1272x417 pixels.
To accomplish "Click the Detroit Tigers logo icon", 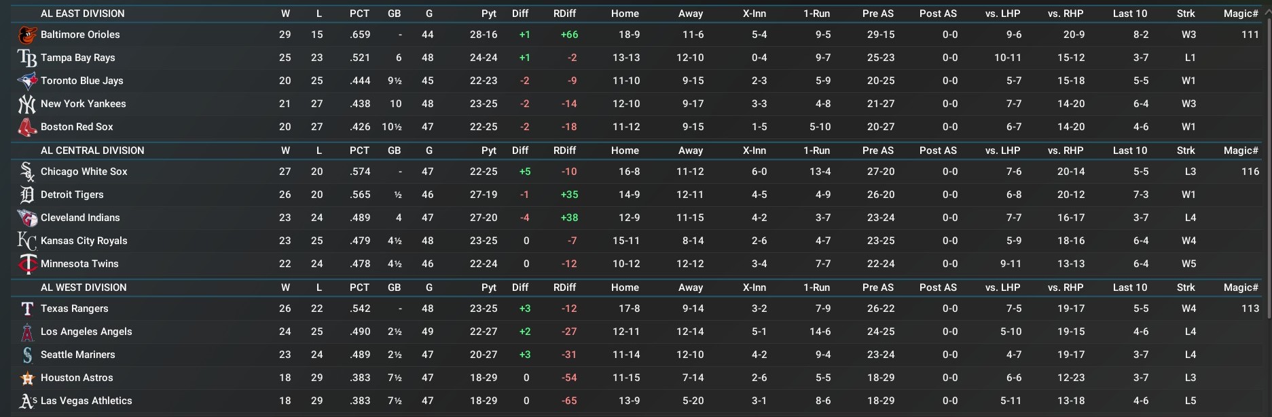I will 27,195.
